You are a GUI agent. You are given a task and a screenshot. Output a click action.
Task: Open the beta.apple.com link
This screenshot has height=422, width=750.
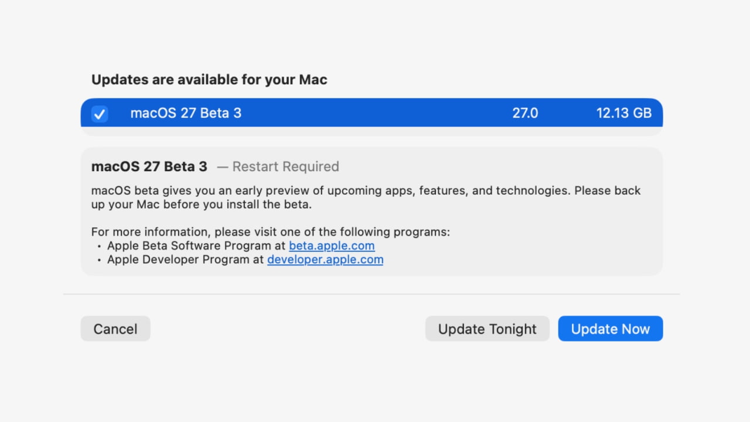coord(332,246)
